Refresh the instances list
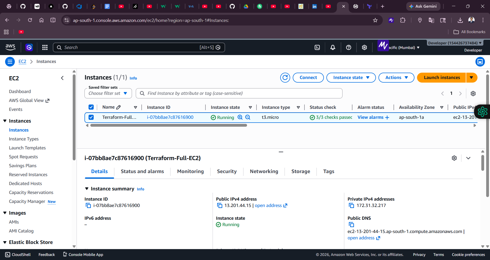Image resolution: width=490 pixels, height=260 pixels. (x=285, y=77)
